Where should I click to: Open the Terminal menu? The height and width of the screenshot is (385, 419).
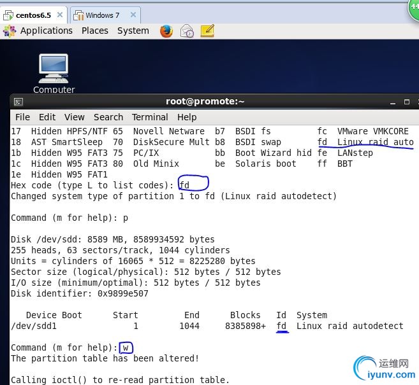(150, 117)
